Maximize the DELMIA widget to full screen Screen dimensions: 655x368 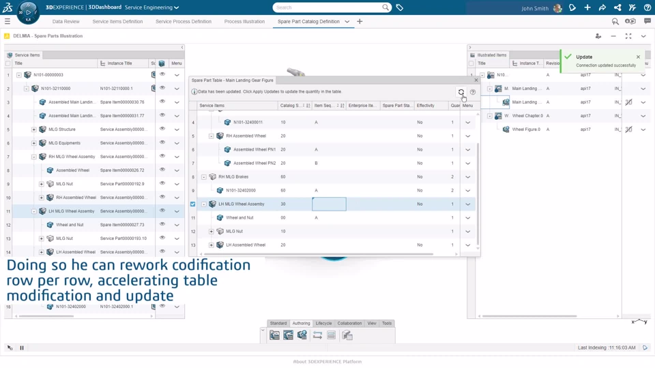click(x=628, y=36)
